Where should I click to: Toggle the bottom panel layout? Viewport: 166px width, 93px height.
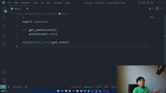pyautogui.click(x=144, y=3)
